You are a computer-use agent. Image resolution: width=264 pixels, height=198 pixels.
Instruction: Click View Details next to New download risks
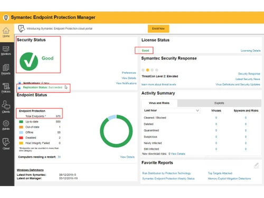[178, 154]
